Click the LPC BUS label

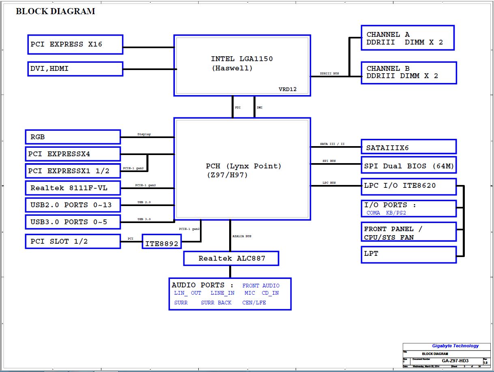click(x=329, y=183)
